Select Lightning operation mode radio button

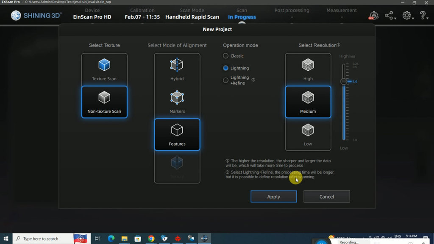[226, 68]
